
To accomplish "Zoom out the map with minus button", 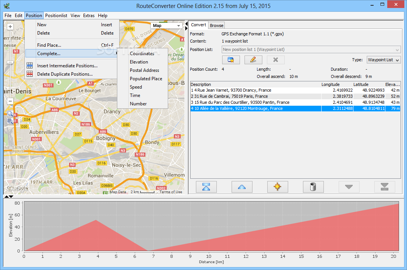I will point(10,101).
